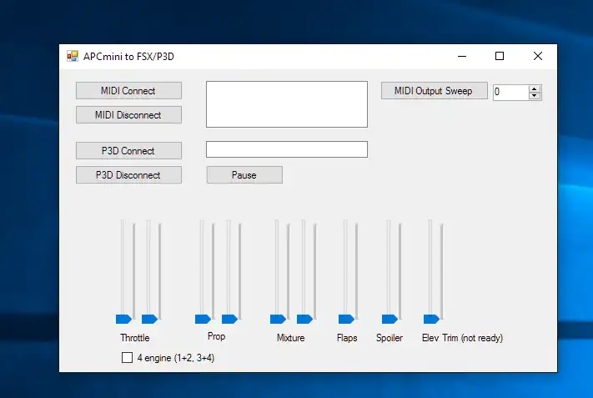Close the APCmini to FSX/P3D window
Screen dimensions: 593x398
(x=538, y=57)
